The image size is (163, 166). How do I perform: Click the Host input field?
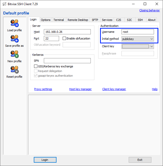click(x=67, y=32)
